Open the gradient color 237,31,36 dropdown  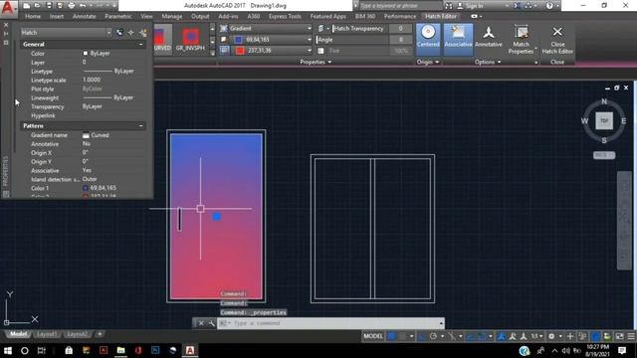(x=309, y=51)
